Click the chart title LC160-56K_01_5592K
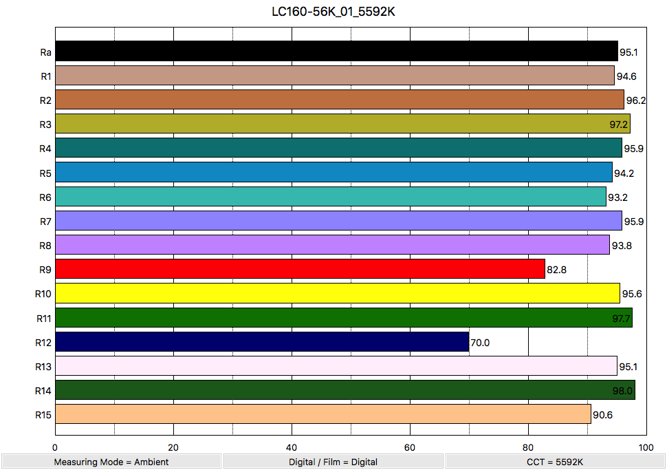Screen dimensions: 667x470 tap(333, 12)
